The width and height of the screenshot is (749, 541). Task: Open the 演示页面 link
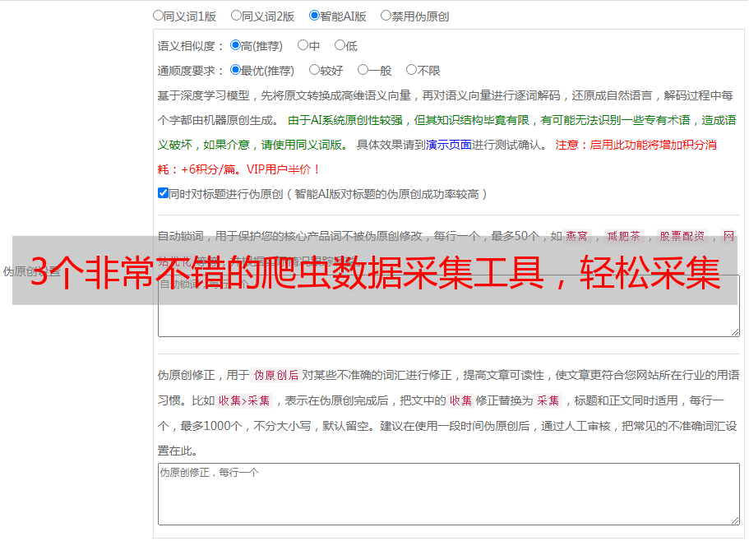(448, 145)
